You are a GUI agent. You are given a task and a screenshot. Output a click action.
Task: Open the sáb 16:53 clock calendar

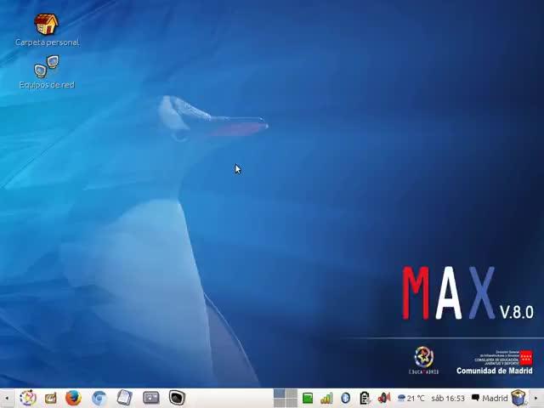[x=448, y=399]
